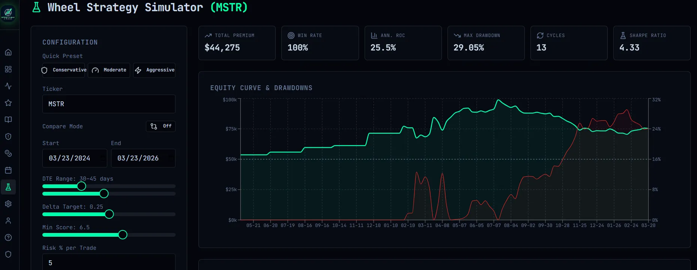Click the "Compare Mode" label

click(63, 126)
